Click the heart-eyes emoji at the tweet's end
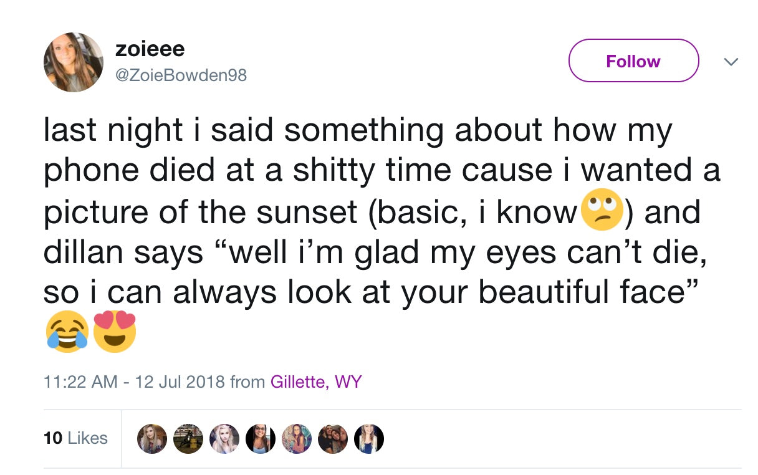The image size is (758, 475). pyautogui.click(x=115, y=331)
